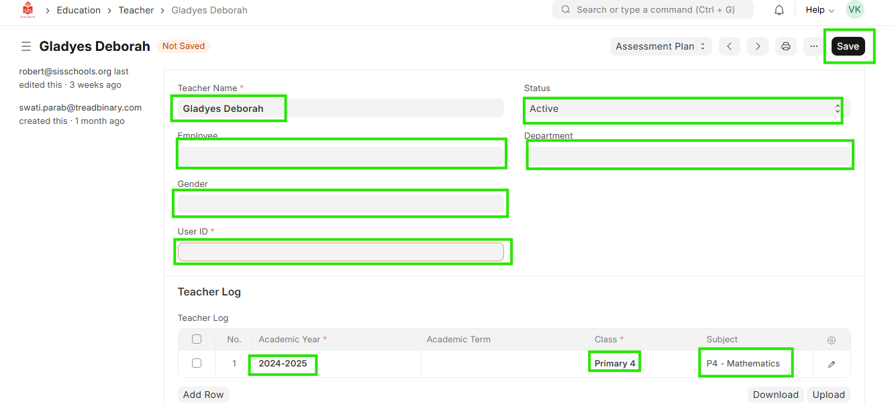
Task: Go to next teacher record arrow
Action: 758,46
